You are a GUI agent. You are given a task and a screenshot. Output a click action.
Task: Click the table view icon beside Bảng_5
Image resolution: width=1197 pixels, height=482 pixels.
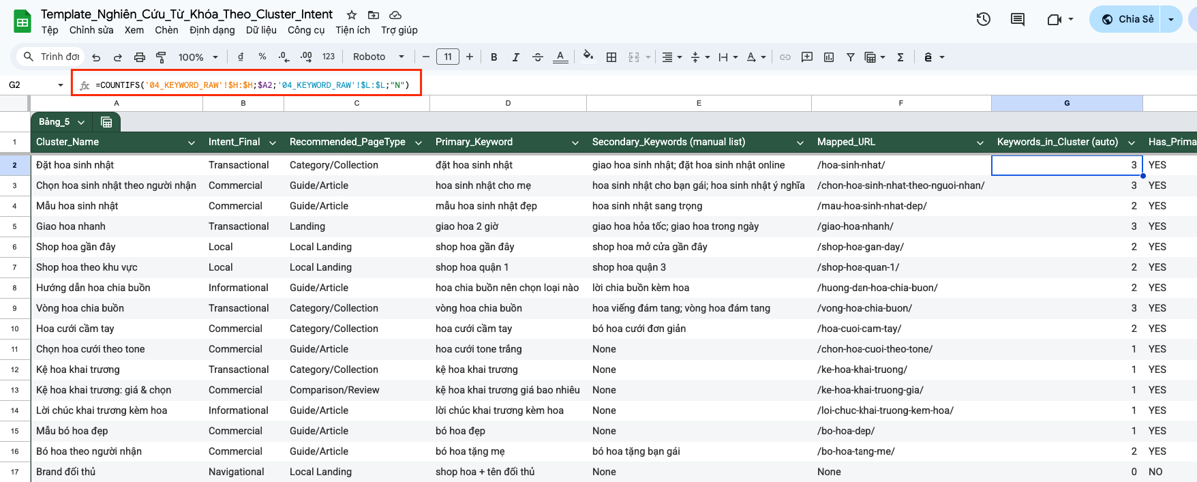pos(106,122)
